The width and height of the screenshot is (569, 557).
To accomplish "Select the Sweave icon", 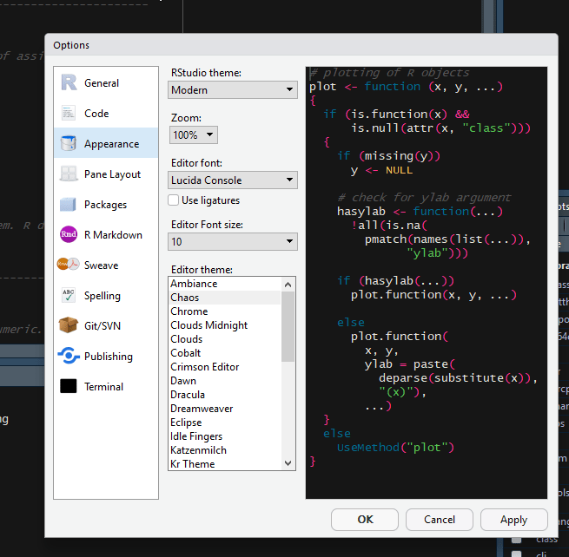I will (69, 265).
